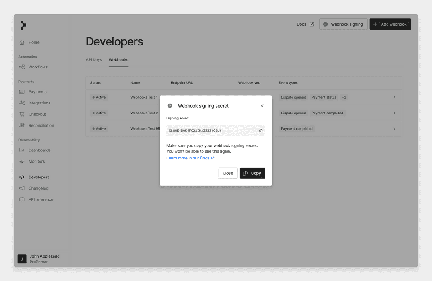Open Monitors under Observability
The height and width of the screenshot is (281, 432).
coord(36,161)
